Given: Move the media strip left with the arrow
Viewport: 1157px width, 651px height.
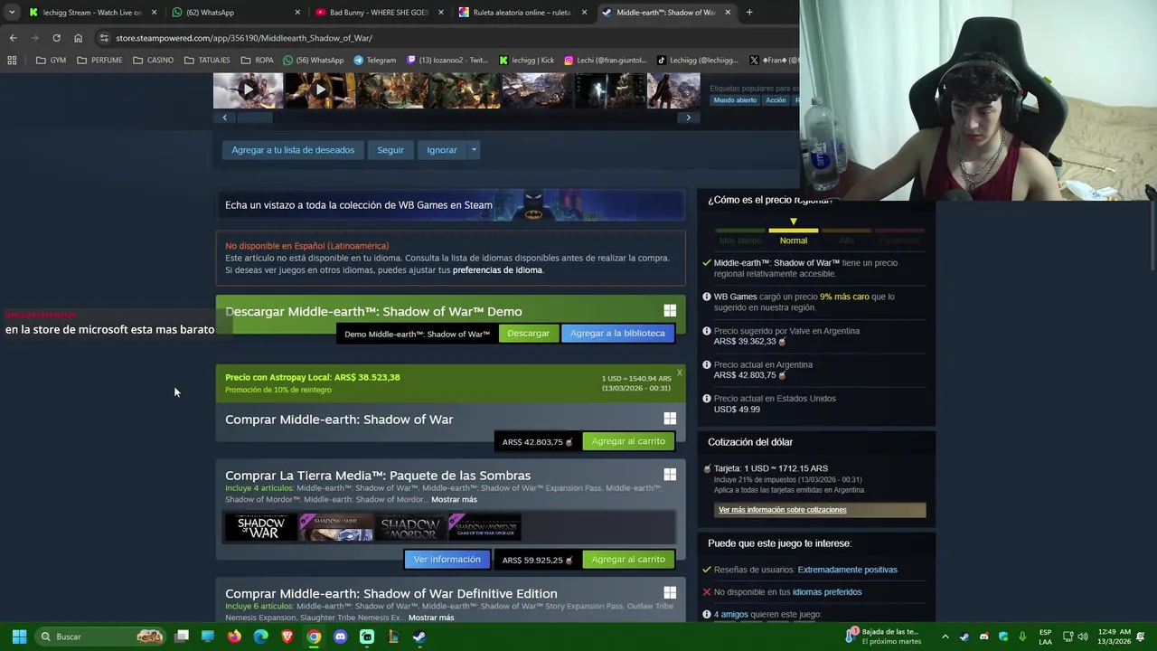Looking at the screenshot, I should coord(225,118).
